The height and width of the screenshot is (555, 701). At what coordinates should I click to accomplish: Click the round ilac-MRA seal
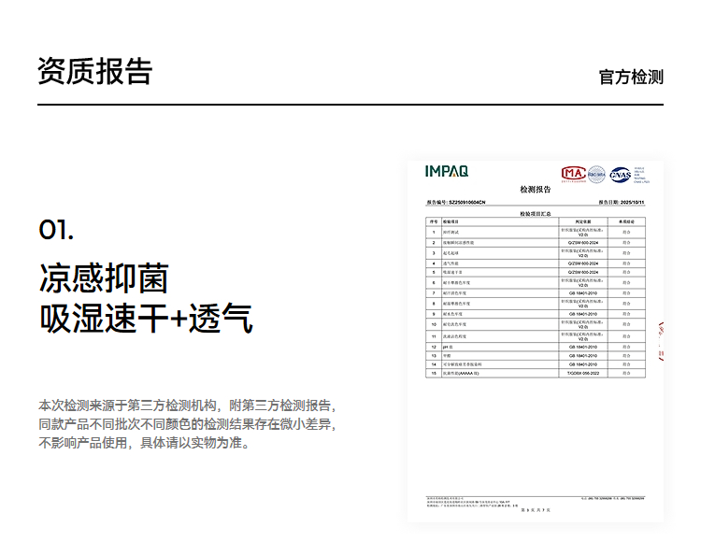(x=596, y=175)
